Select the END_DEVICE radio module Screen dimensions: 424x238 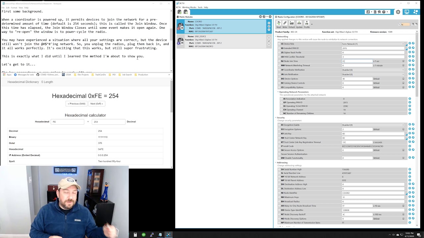224,41
